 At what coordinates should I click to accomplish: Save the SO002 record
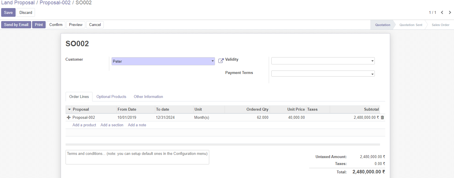point(8,12)
